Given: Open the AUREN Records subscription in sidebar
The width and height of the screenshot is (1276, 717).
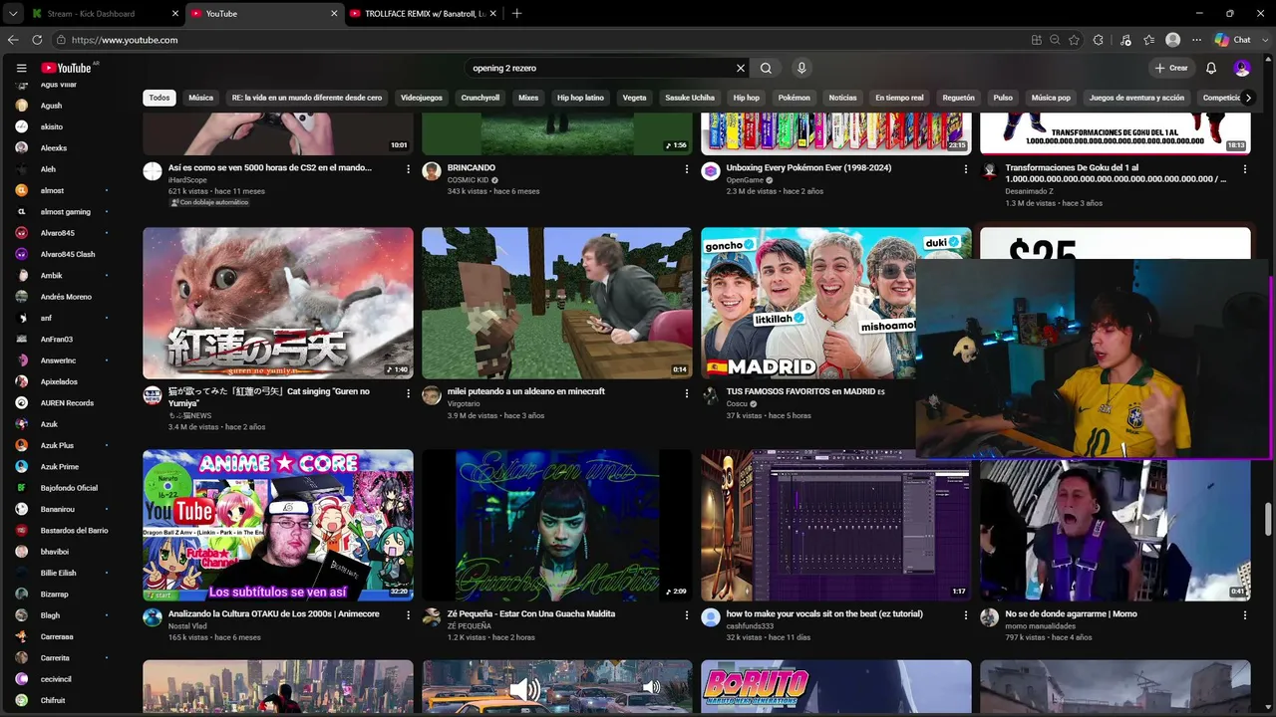Looking at the screenshot, I should [67, 403].
